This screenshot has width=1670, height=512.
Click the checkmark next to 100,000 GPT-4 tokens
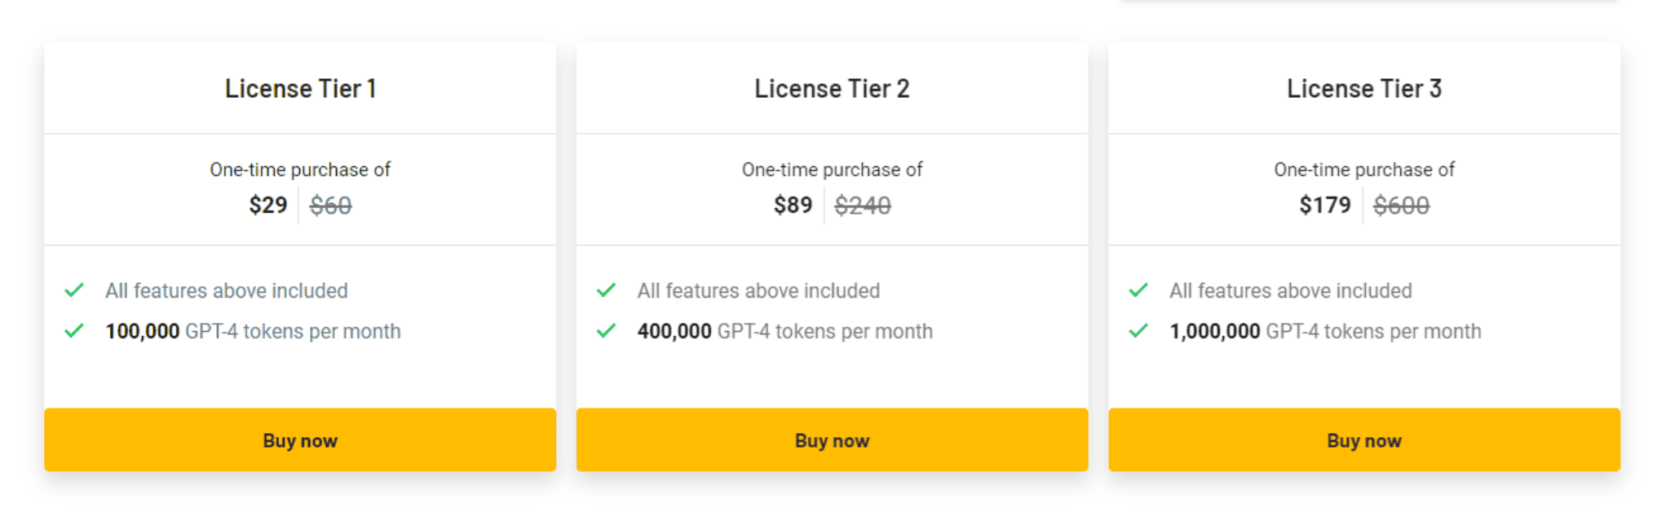coord(74,331)
